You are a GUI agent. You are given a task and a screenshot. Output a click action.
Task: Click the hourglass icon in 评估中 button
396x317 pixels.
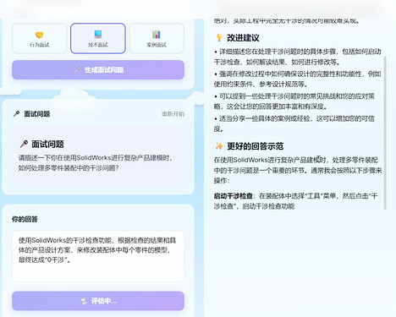click(84, 301)
